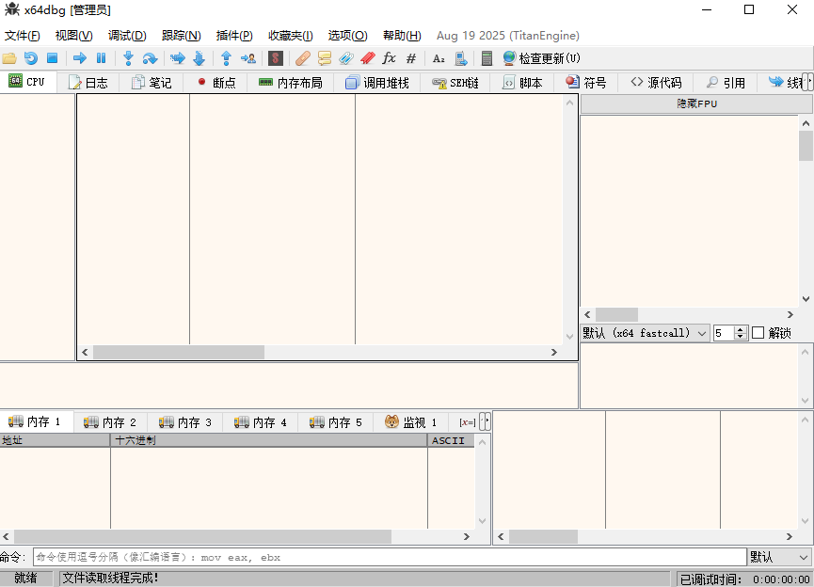The width and height of the screenshot is (814, 587).
Task: Click the restart debugging icon
Action: pyautogui.click(x=31, y=58)
